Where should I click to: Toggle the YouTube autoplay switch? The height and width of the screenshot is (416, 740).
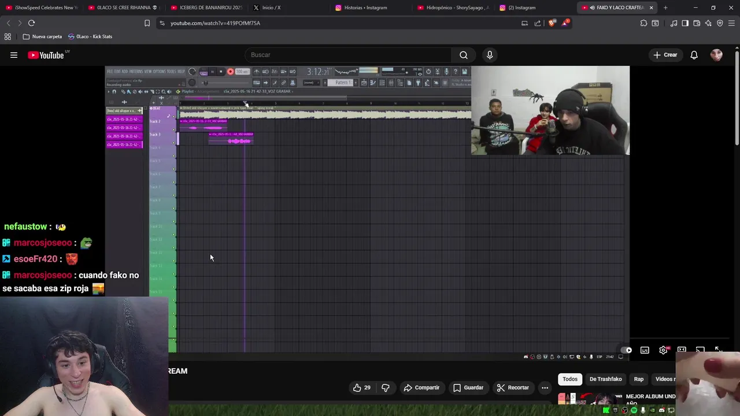point(626,350)
